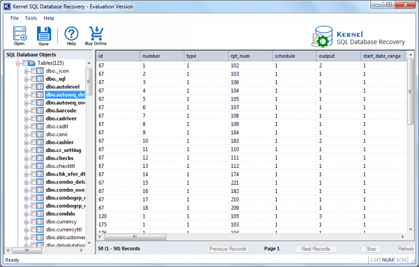Click the table icon beside dbo.autolevel
Viewport: 419px width, 267px height.
(x=40, y=87)
